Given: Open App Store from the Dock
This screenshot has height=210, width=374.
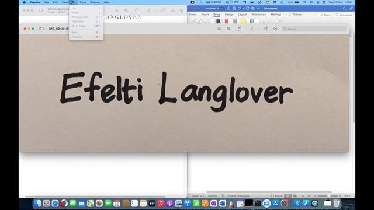Looking at the screenshot, I should tap(275, 204).
